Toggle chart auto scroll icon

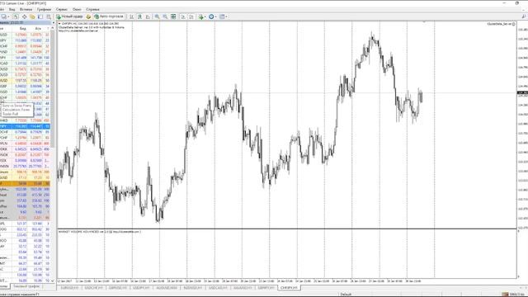(183, 16)
